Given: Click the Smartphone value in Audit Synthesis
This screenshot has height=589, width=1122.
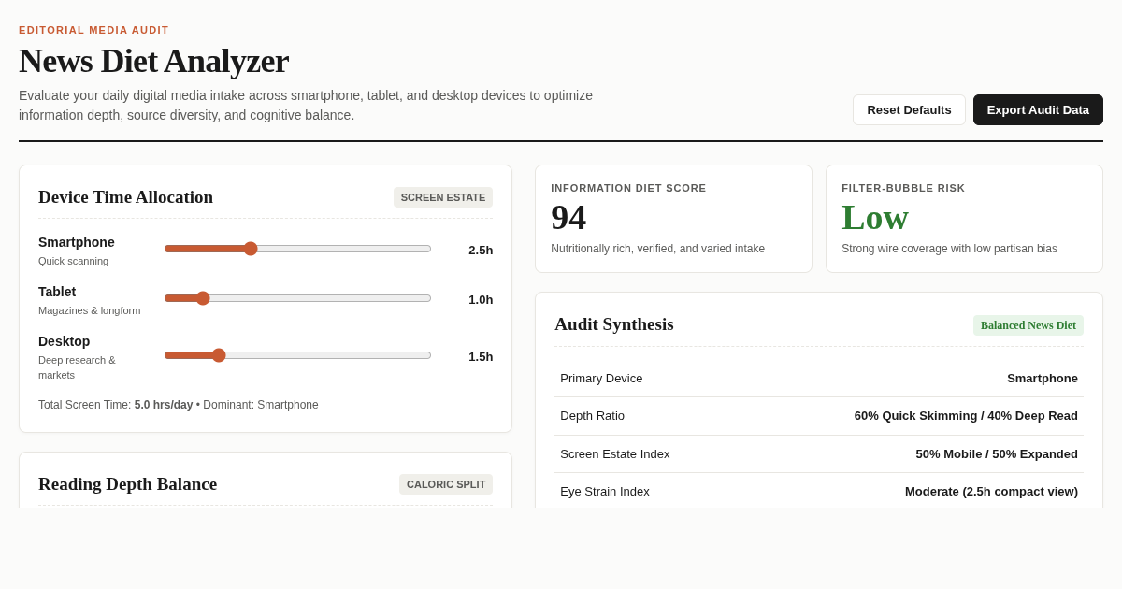Looking at the screenshot, I should (x=1043, y=379).
